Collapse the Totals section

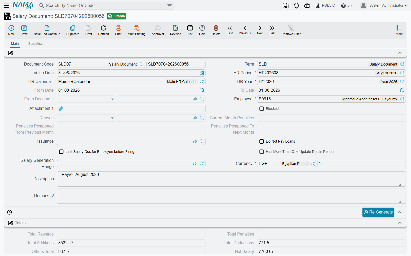(400, 223)
